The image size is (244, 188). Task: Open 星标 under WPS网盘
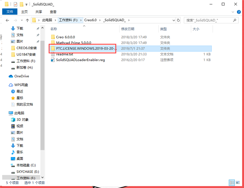pyautogui.click(x=20, y=98)
